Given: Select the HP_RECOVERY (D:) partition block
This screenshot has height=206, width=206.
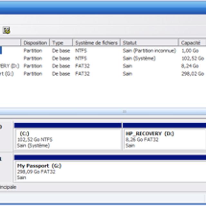Looking at the screenshot, I should 164,136.
